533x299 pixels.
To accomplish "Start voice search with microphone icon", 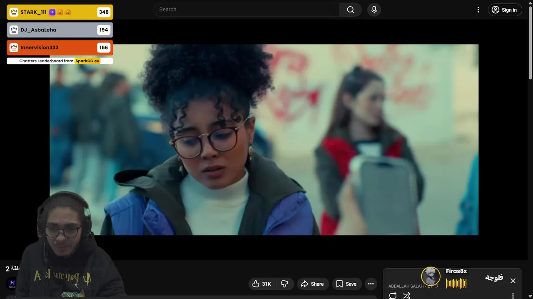I will [x=374, y=10].
